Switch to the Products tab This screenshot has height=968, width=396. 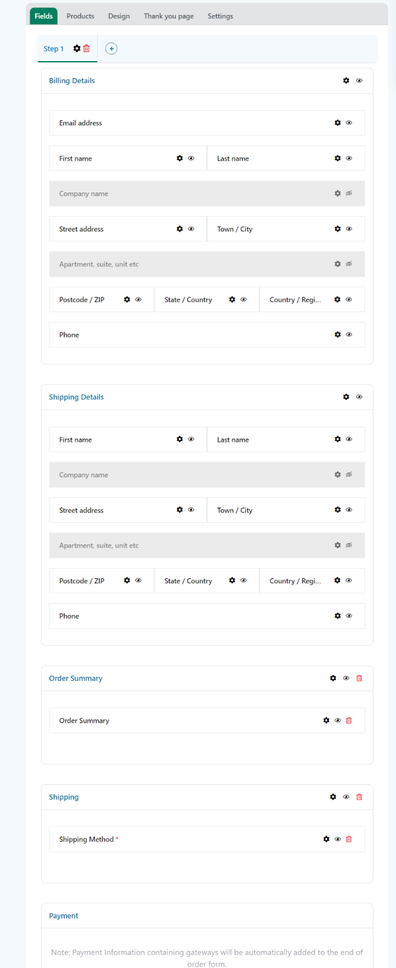click(x=80, y=16)
